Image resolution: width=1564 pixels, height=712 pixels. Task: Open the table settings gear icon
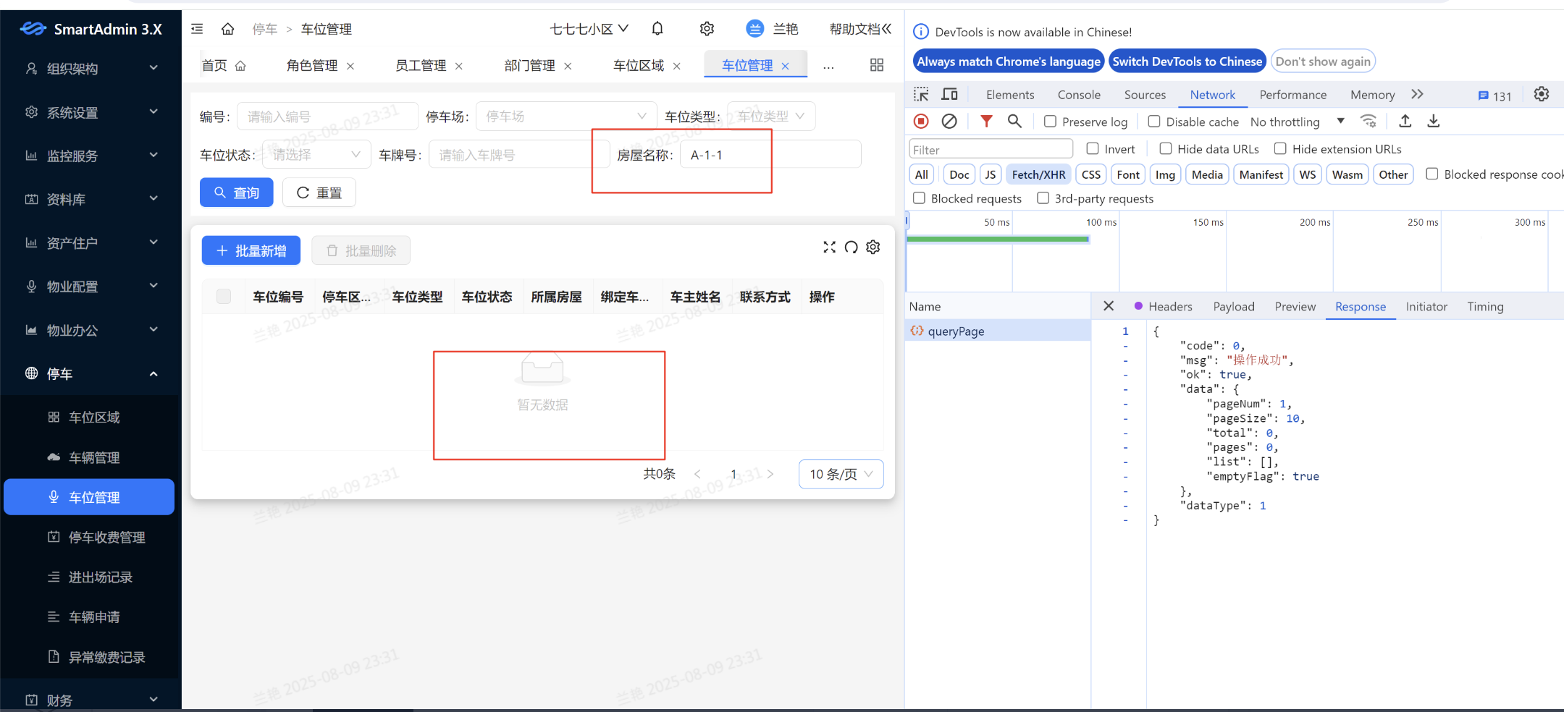click(873, 247)
